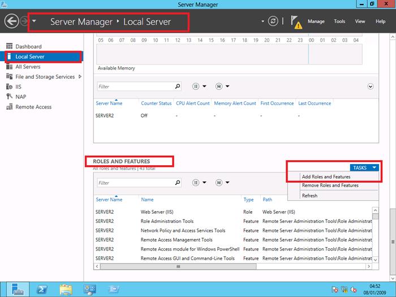Open the navigation history dropdown arrow

(34, 21)
